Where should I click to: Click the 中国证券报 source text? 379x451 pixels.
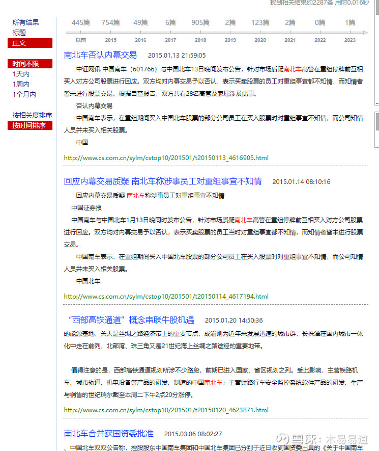pos(86,208)
